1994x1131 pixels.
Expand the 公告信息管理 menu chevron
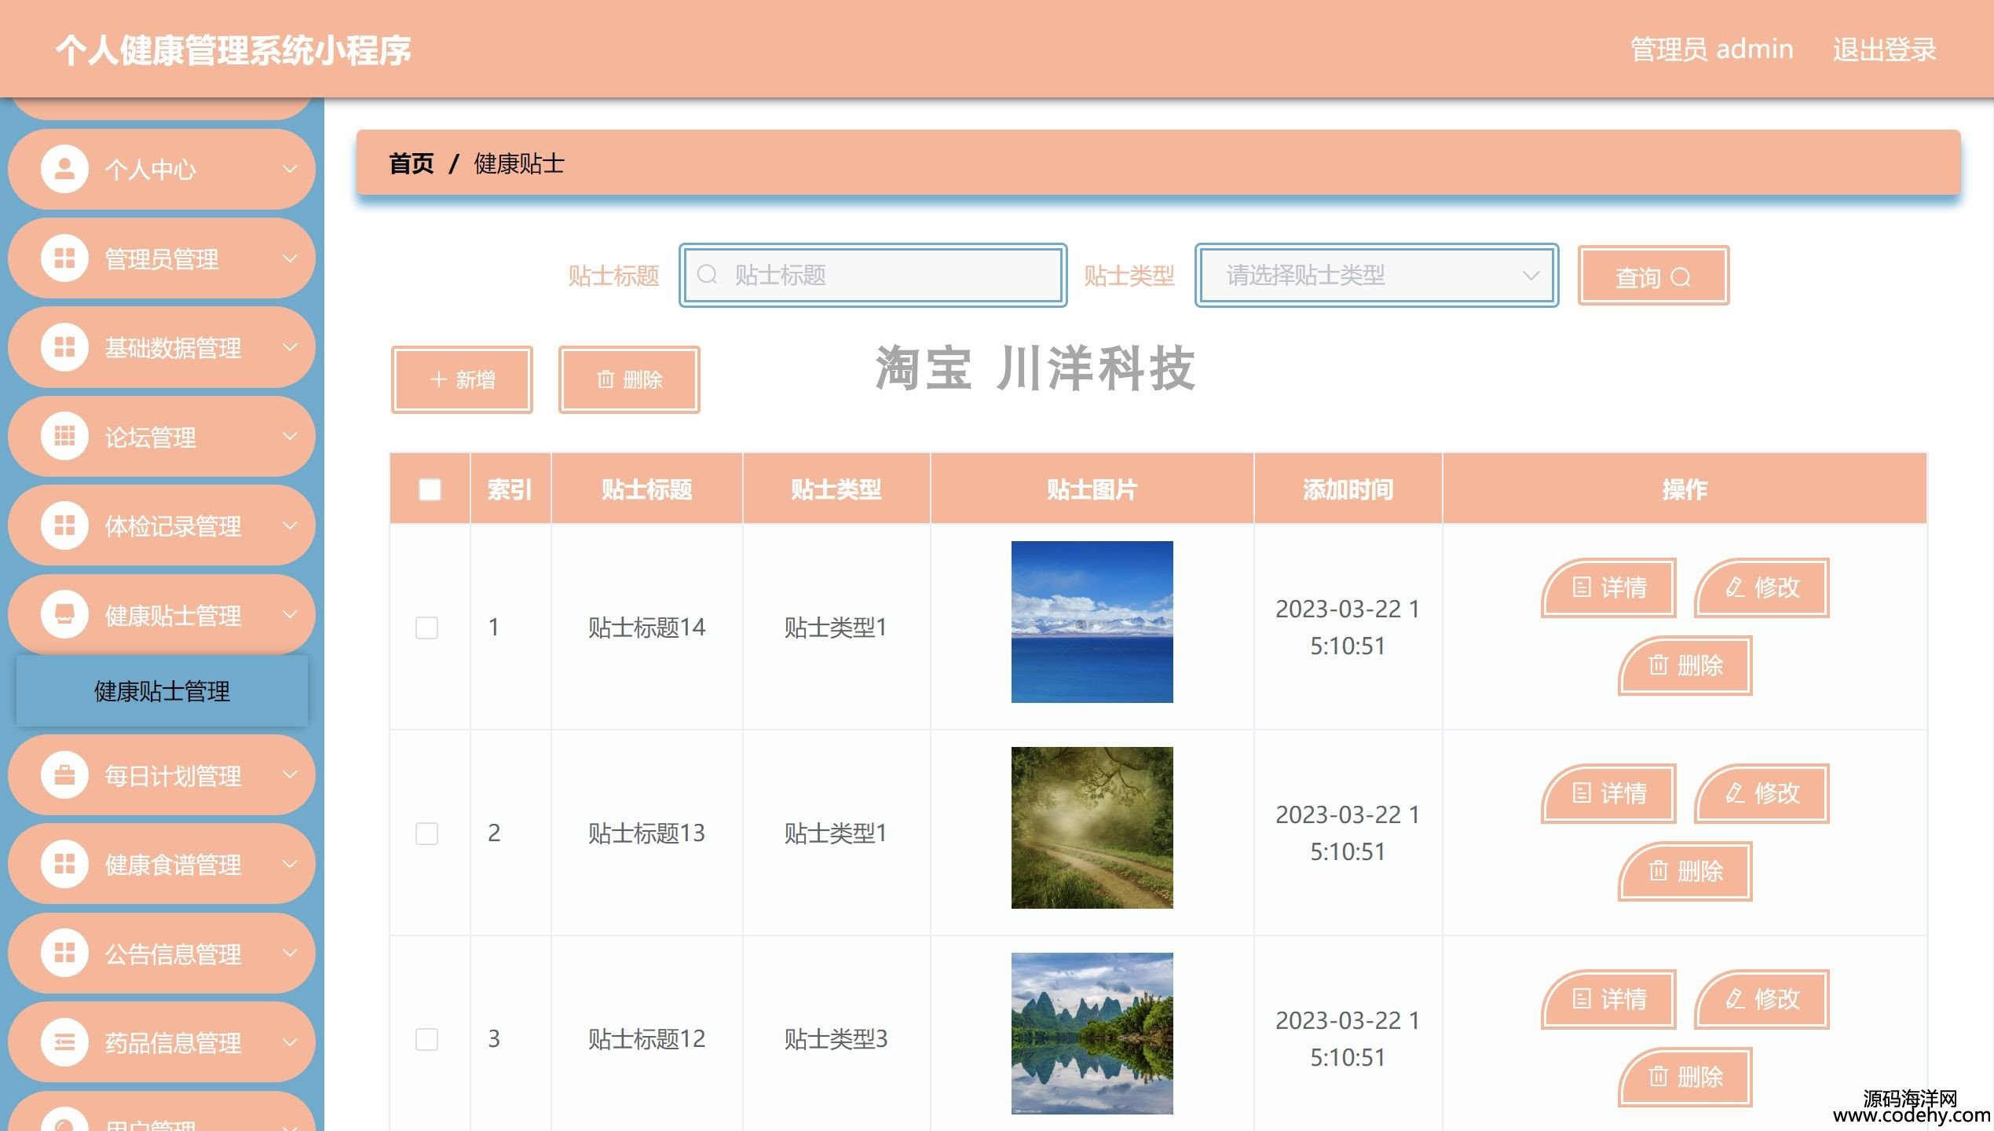point(290,953)
